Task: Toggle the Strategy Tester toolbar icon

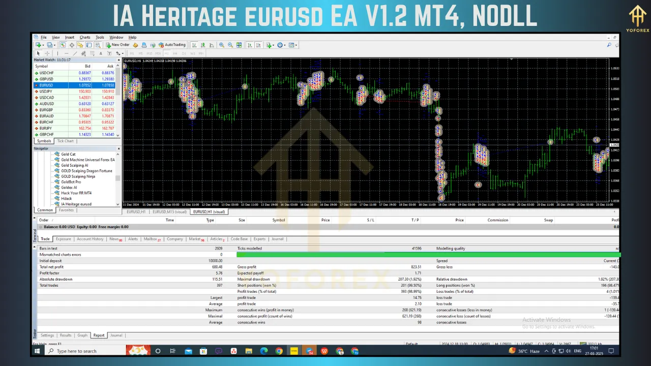Action: click(98, 45)
